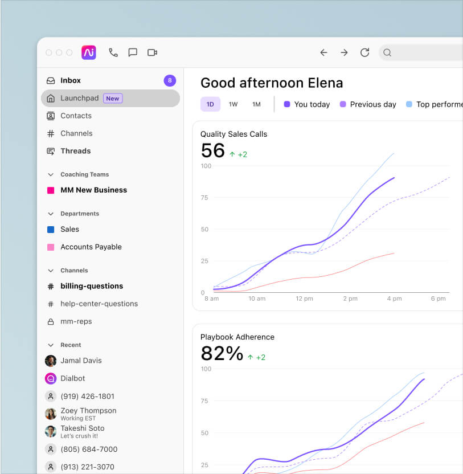Image resolution: width=463 pixels, height=474 pixels.
Task: Select the Launchpad
Action: pyautogui.click(x=79, y=97)
